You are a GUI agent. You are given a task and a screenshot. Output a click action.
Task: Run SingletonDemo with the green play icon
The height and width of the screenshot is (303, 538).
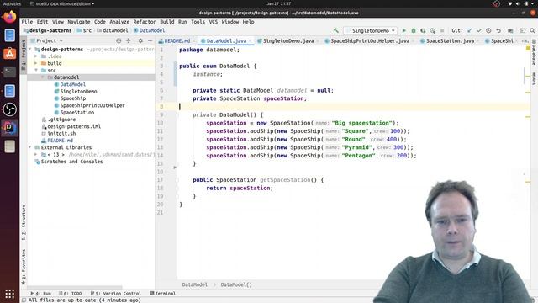(403, 30)
